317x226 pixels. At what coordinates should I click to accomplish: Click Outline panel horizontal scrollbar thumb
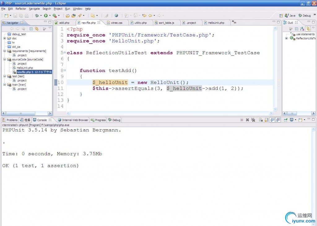pyautogui.click(x=292, y=113)
